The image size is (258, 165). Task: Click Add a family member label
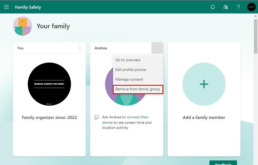point(204,118)
